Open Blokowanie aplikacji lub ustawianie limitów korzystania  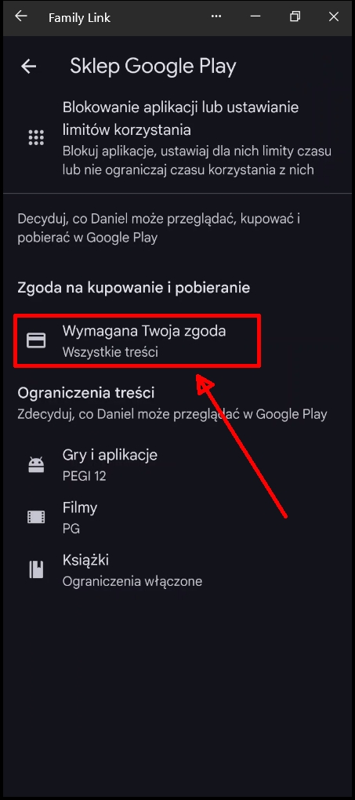[x=177, y=138]
